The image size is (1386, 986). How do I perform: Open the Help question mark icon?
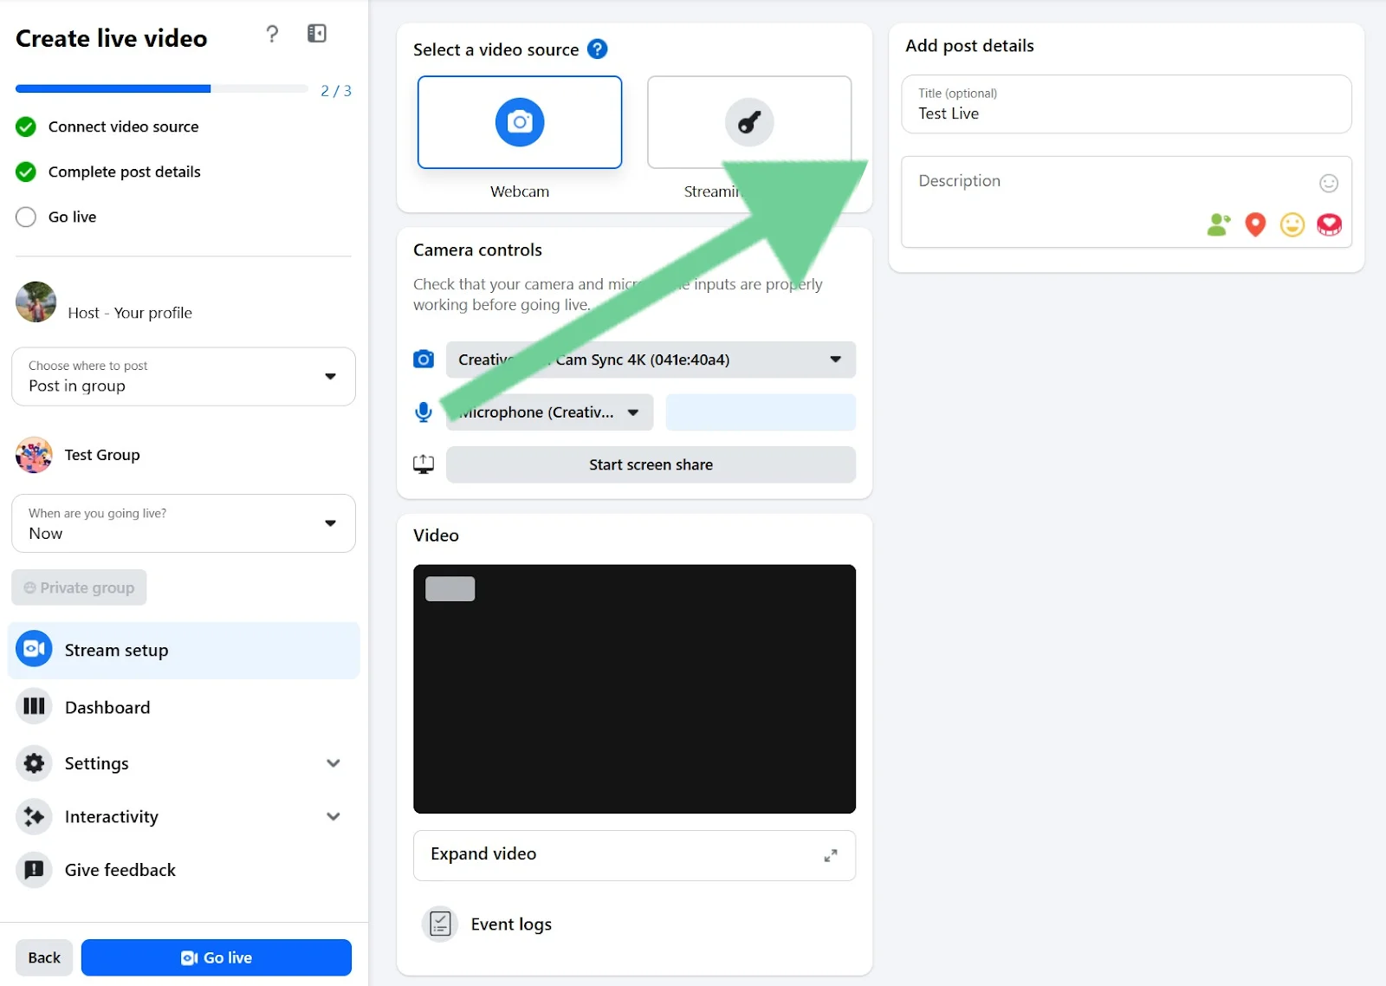coord(272,34)
